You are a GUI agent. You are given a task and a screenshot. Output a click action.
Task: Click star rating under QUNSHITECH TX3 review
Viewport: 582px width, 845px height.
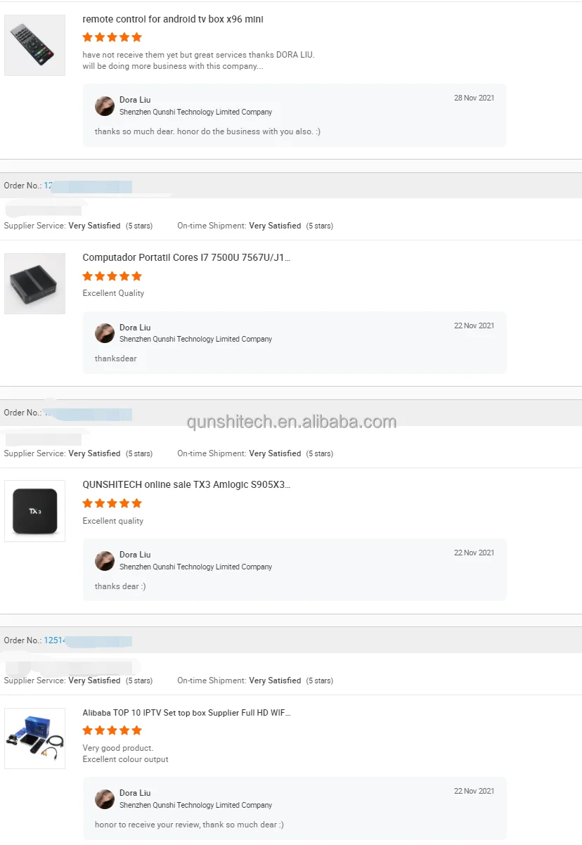tap(112, 503)
